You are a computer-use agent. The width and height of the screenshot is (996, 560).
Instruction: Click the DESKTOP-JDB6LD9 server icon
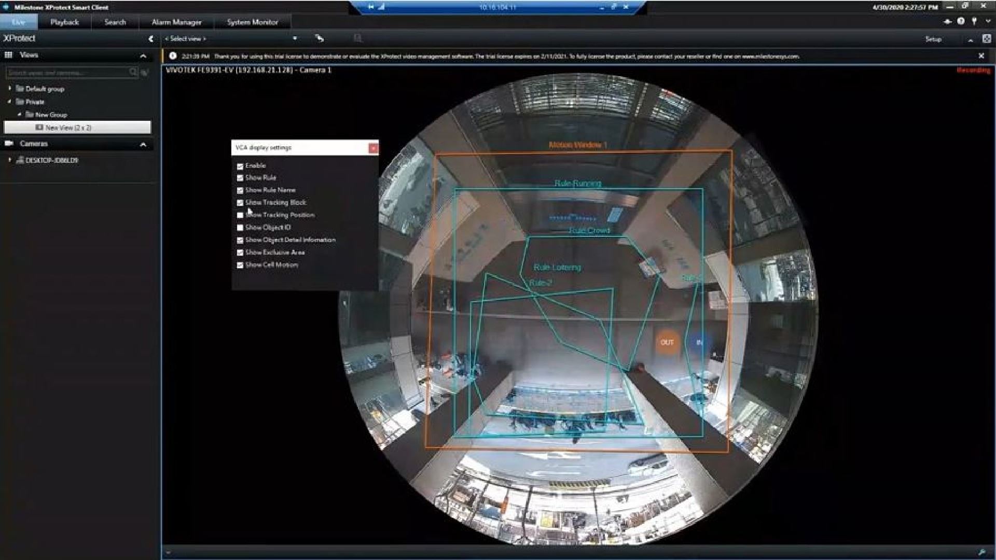(20, 160)
